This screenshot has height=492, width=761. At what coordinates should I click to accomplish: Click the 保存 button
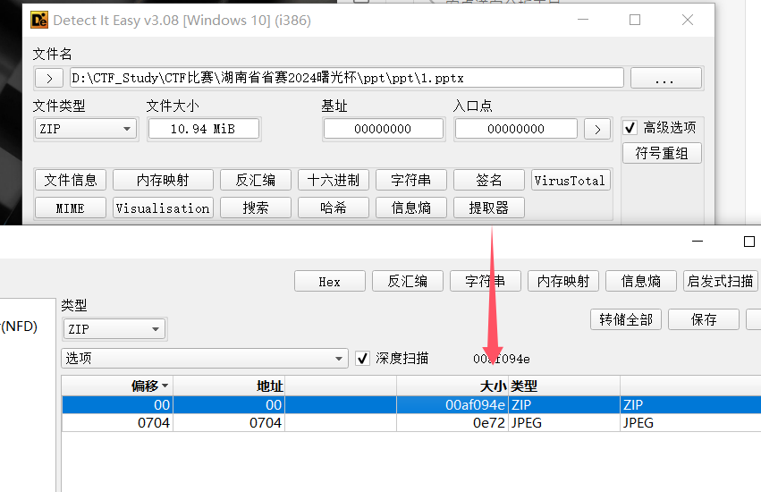point(704,319)
